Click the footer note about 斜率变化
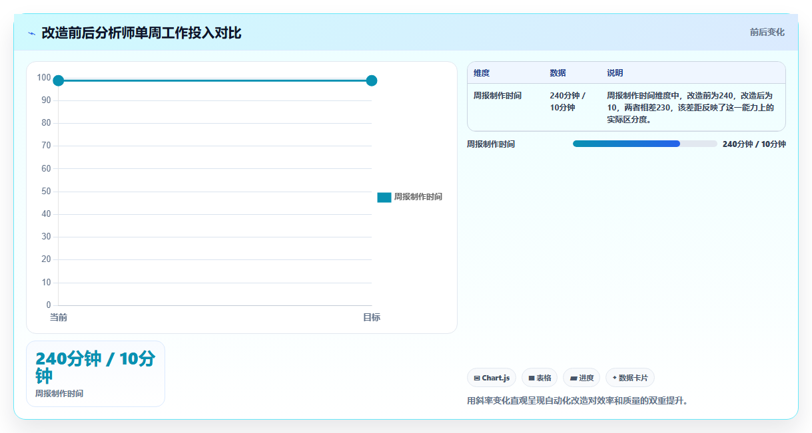Image resolution: width=812 pixels, height=433 pixels. (x=578, y=400)
